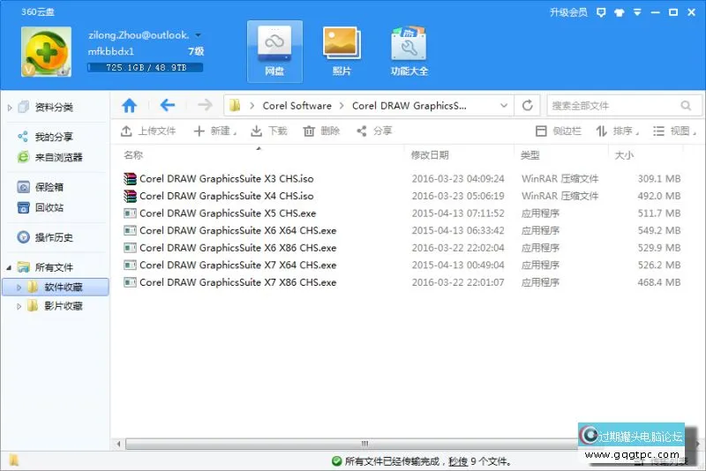The image size is (706, 471).
Task: Click the exe icon of X7 X86 CHS.exe
Action: 130,282
